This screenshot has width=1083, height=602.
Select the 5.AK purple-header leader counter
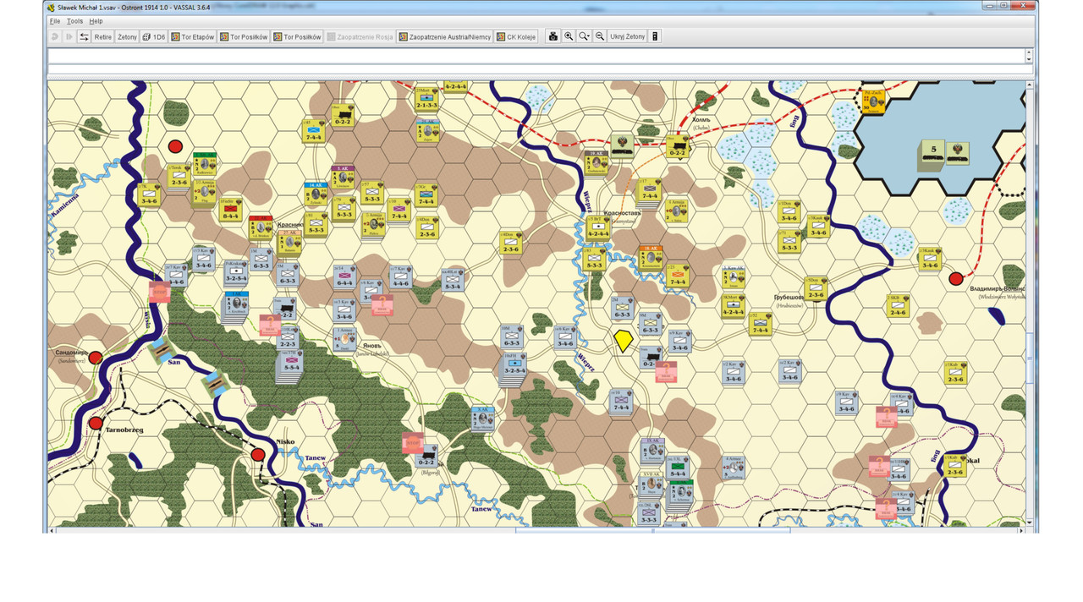point(344,178)
